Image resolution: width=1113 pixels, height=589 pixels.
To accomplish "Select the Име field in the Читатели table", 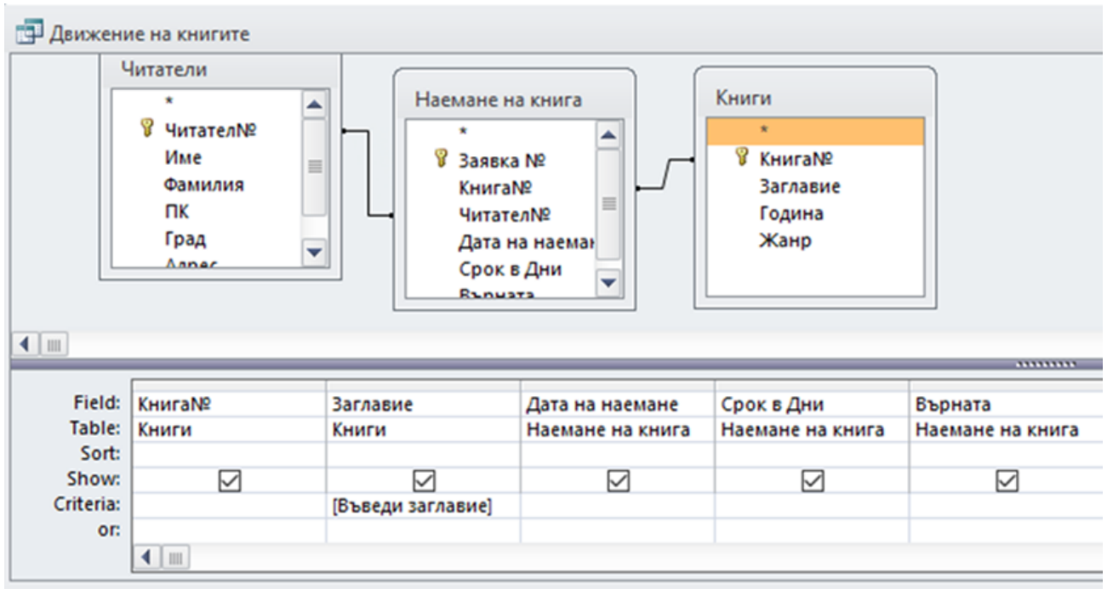I will [183, 157].
